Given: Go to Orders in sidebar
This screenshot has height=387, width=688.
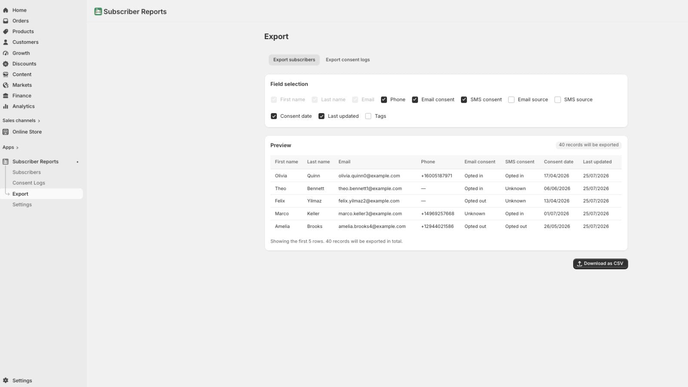Looking at the screenshot, I should (21, 21).
